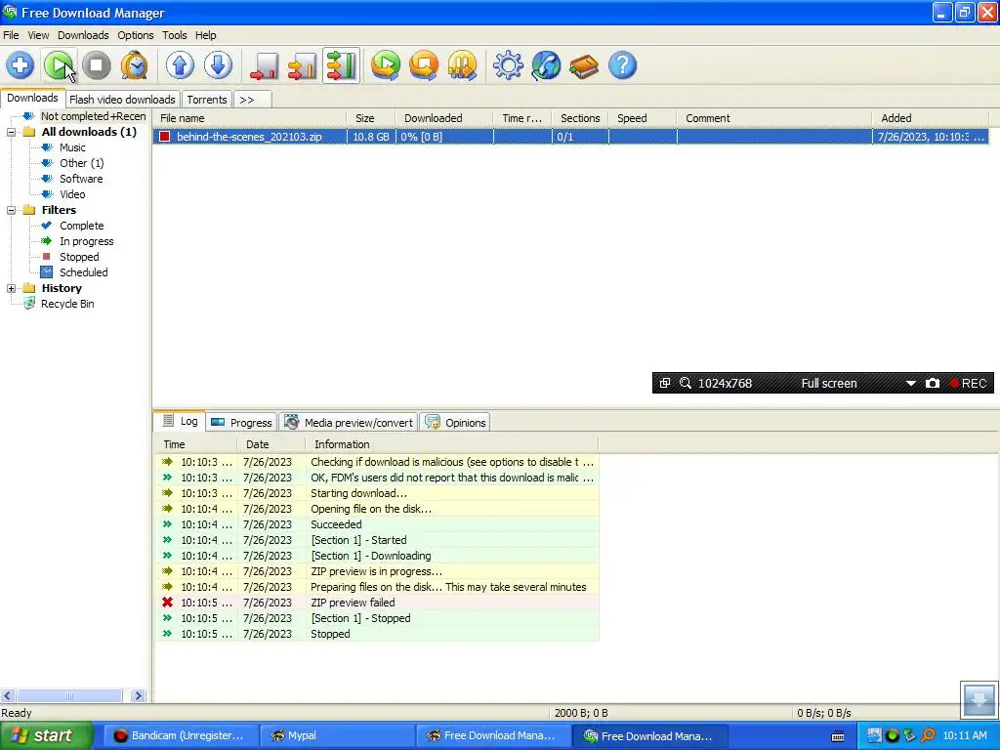Image resolution: width=1000 pixels, height=750 pixels.
Task: Click the green Start all downloads icon
Action: (386, 65)
